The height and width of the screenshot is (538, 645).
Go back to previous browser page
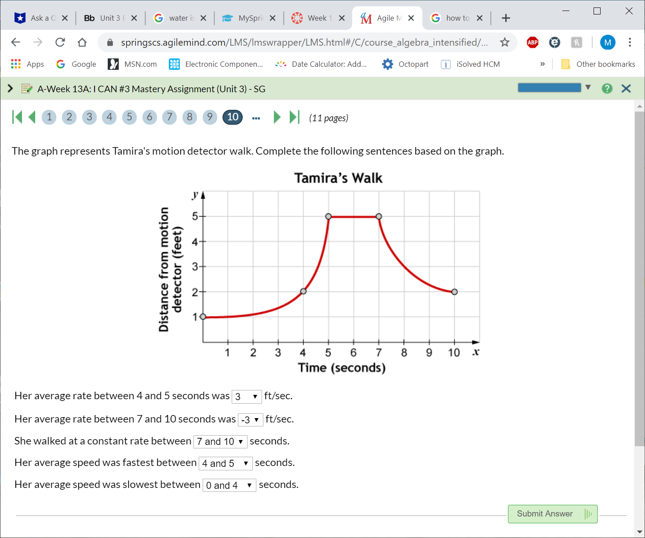coord(16,42)
